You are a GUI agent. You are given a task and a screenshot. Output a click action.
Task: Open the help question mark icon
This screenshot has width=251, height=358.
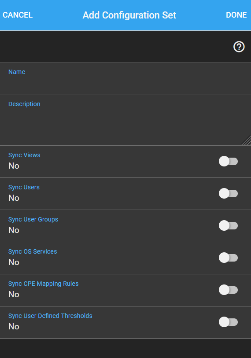pos(239,47)
